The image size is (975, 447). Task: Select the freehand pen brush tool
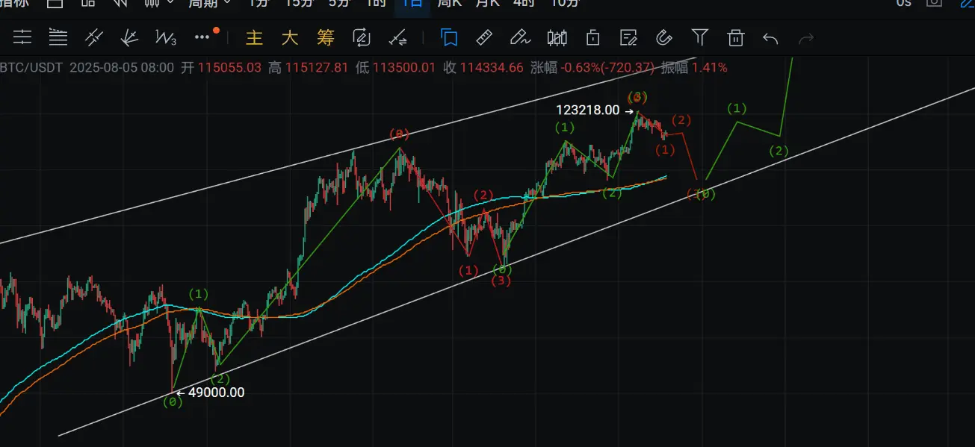tap(520, 37)
